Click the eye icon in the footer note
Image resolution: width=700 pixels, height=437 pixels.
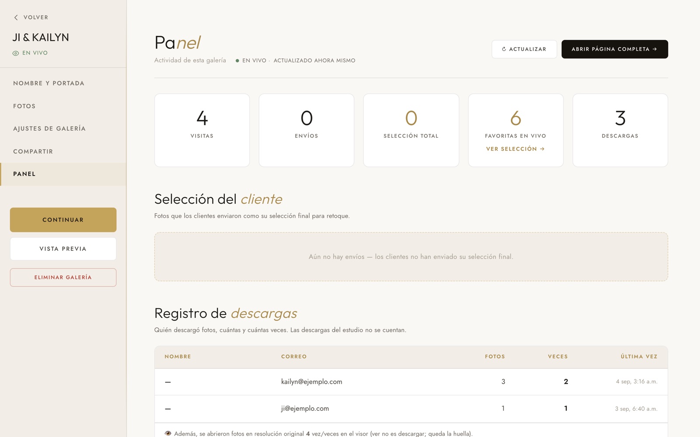point(168,434)
